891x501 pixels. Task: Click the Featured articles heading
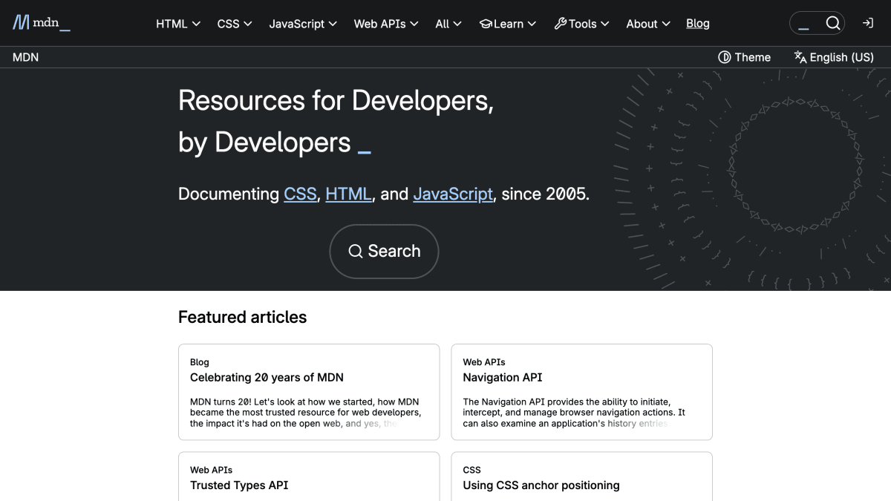point(242,317)
